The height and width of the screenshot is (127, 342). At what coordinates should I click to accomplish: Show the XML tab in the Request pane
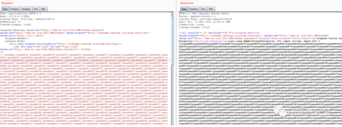coord(43,9)
